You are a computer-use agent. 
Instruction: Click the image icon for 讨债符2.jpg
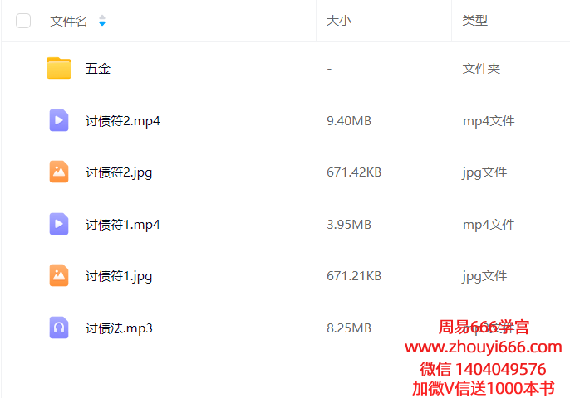(59, 172)
